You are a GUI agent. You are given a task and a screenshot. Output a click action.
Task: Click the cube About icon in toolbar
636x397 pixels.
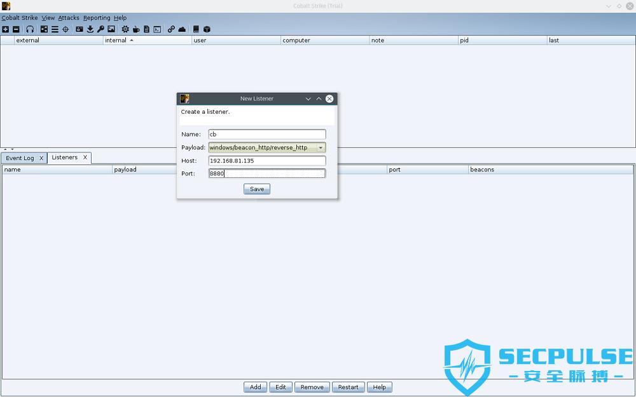pos(207,29)
